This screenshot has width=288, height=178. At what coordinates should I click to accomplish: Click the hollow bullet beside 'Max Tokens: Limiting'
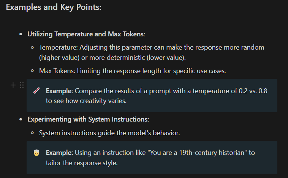[x=33, y=71]
